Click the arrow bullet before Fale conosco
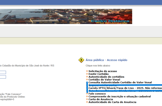 coord(87,94)
